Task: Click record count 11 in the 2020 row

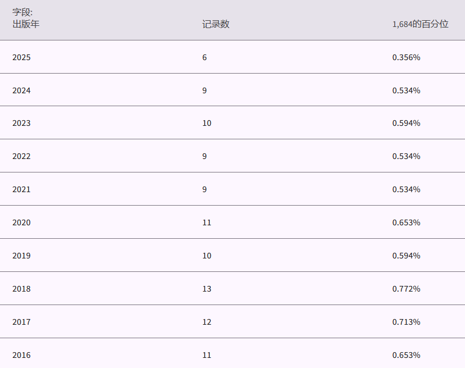Action: [x=207, y=222]
